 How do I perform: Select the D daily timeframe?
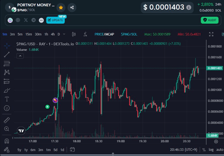(59, 34)
